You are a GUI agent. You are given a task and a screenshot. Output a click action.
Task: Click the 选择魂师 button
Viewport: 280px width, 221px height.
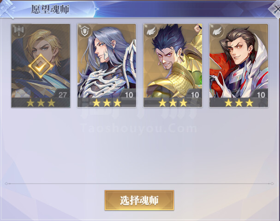click(139, 200)
